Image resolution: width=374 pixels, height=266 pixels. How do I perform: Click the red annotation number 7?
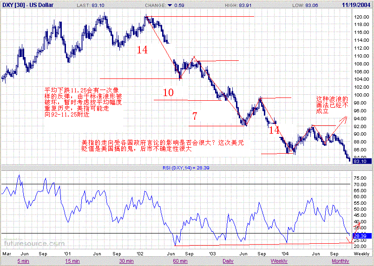(x=195, y=116)
